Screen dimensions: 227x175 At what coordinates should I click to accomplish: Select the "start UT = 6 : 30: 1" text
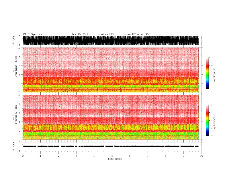pyautogui.click(x=138, y=34)
